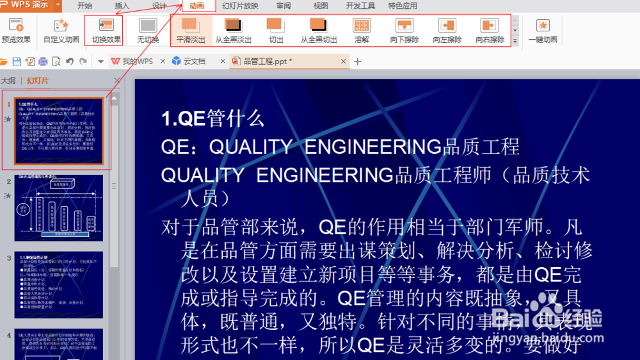Apply the Dissolve (溶解) transition
The height and width of the screenshot is (360, 640).
[362, 30]
